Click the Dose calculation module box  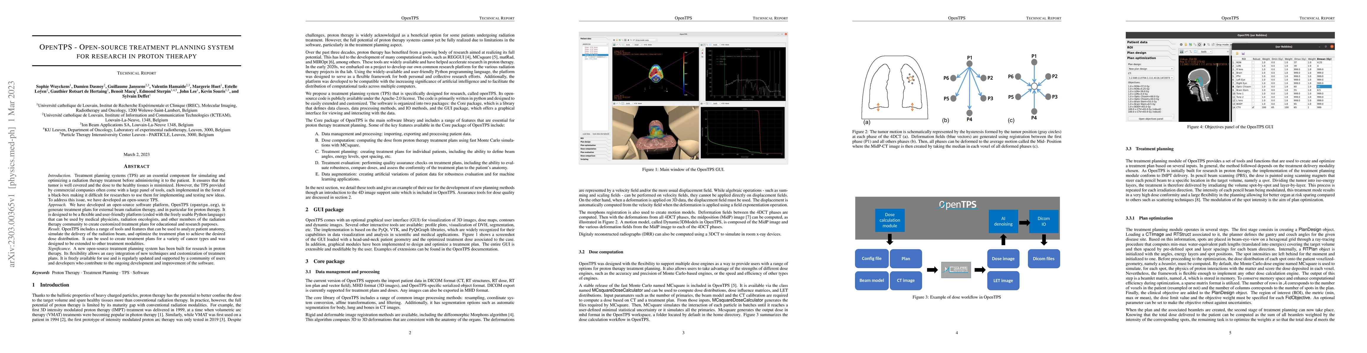890,221
